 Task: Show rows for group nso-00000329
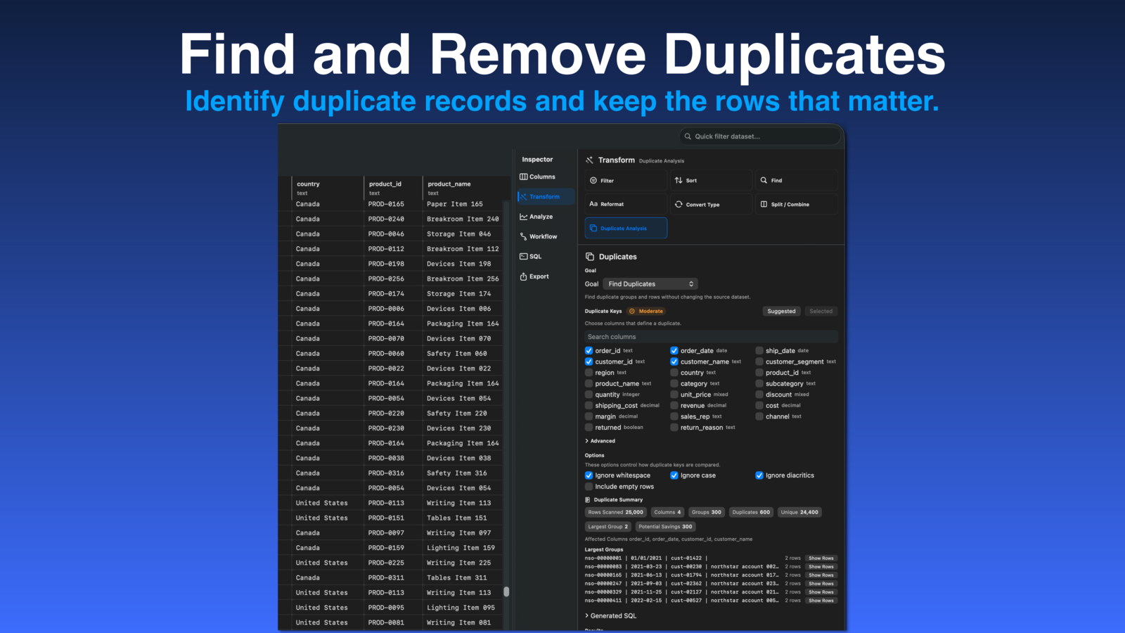pos(821,592)
